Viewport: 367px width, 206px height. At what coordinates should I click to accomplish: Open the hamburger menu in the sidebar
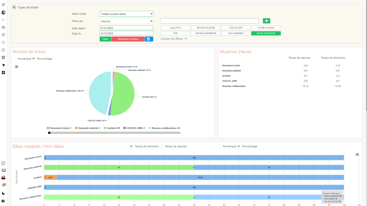click(3, 5)
